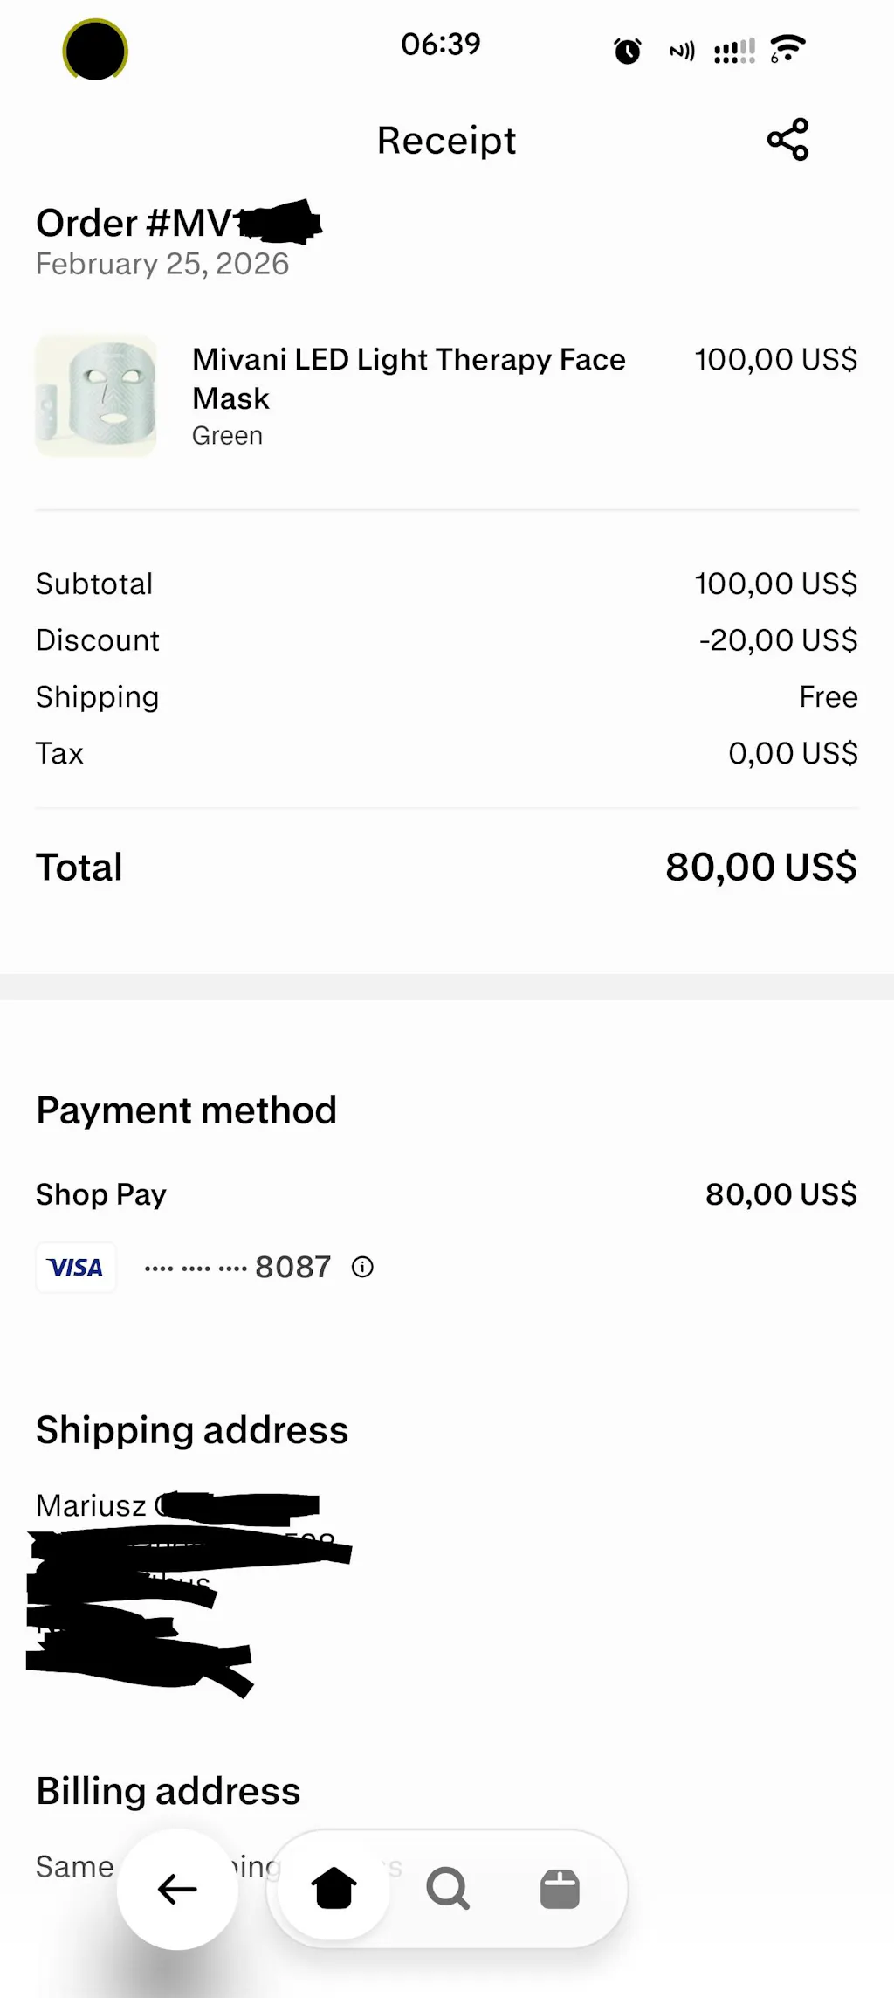
Task: Open the Search tab
Action: (448, 1889)
